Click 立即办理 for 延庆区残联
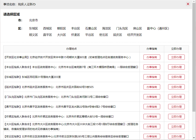This screenshot has height=140, width=196. 176,87
